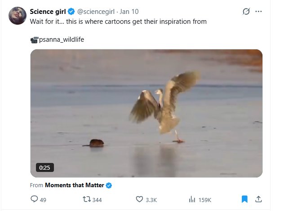Click the 0:25 video duration badge

click(44, 167)
